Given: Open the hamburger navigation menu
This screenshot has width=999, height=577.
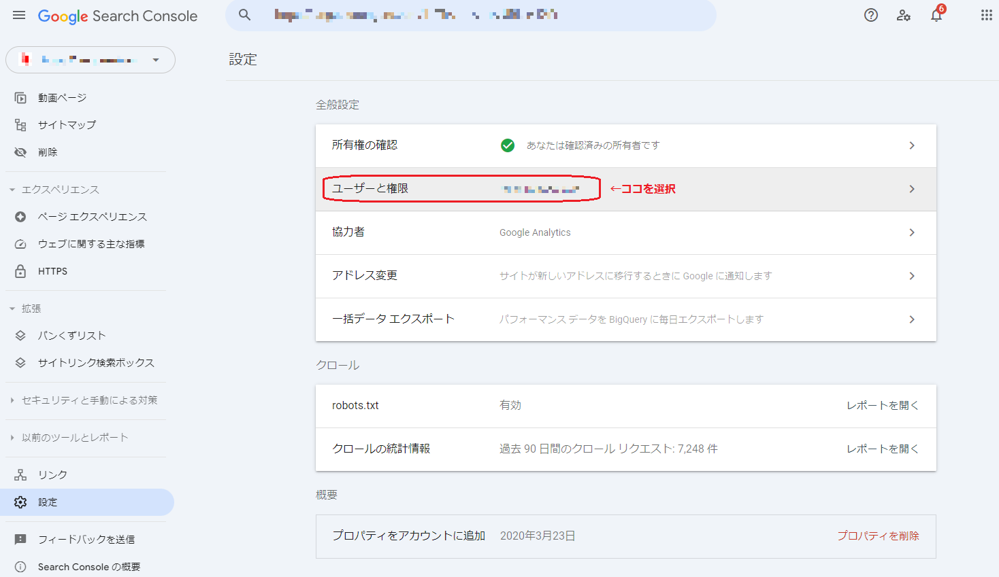Looking at the screenshot, I should pyautogui.click(x=18, y=15).
